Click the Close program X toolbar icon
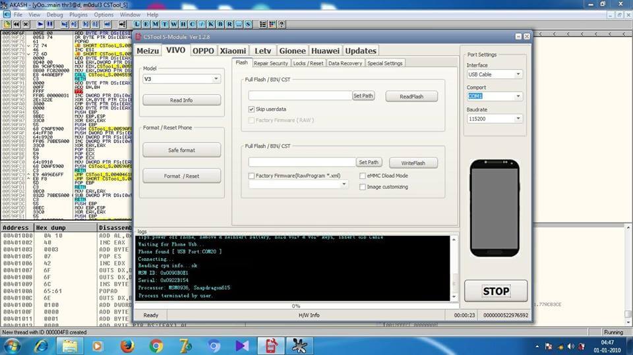The width and height of the screenshot is (633, 355). tap(26, 24)
